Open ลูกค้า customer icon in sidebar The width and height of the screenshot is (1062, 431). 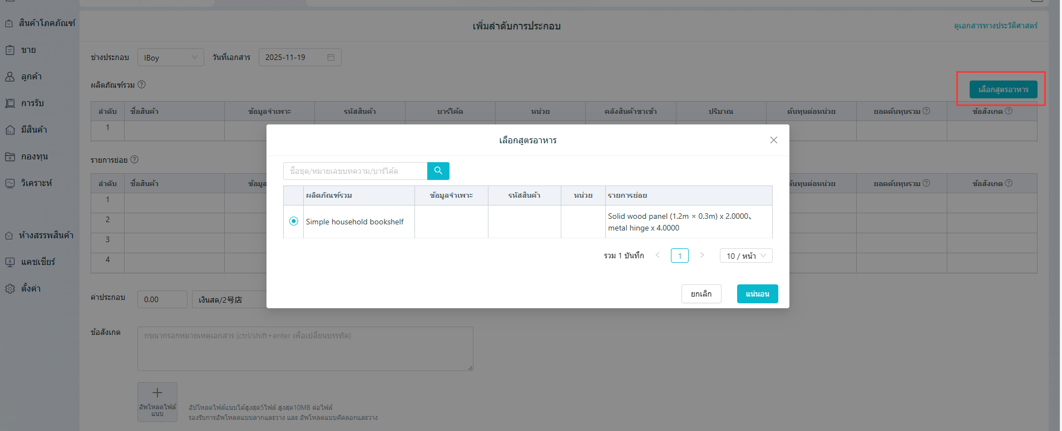[10, 77]
